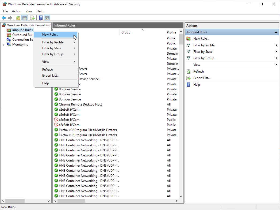This screenshot has width=280, height=210.
Task: Toggle the console tree pane visibility
Action: [24, 18]
